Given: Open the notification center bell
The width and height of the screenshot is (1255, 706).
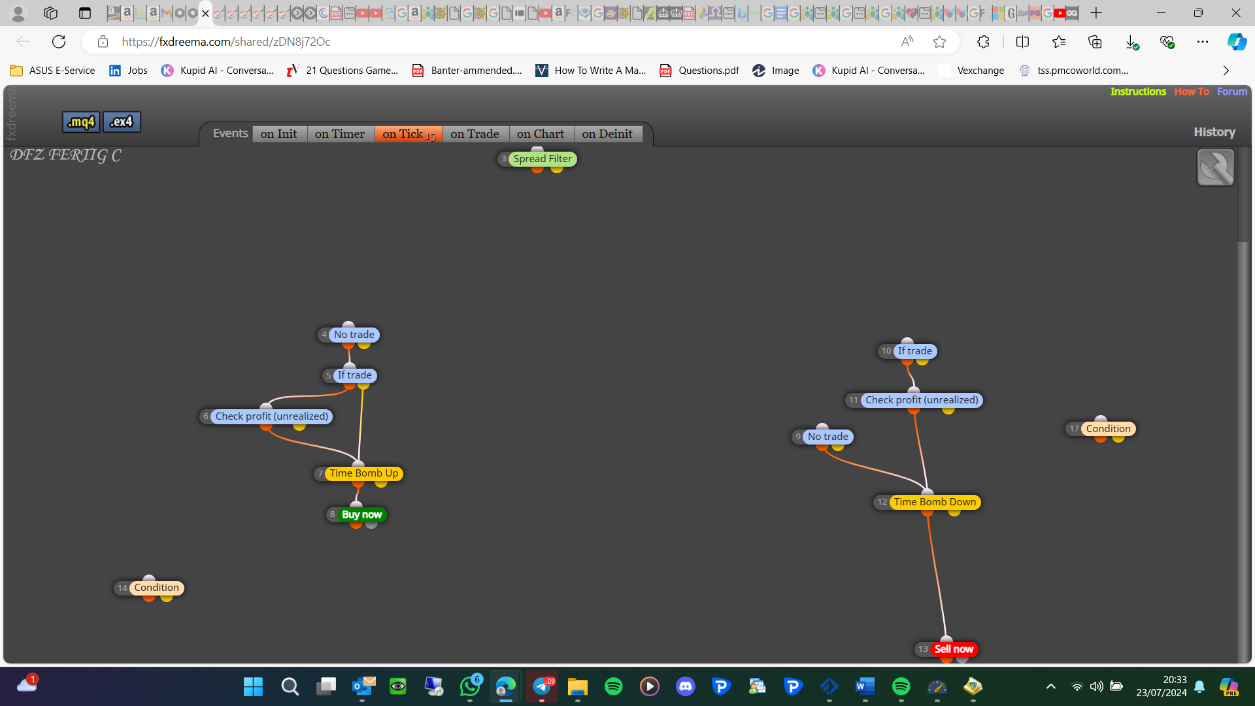Looking at the screenshot, I should point(1199,686).
